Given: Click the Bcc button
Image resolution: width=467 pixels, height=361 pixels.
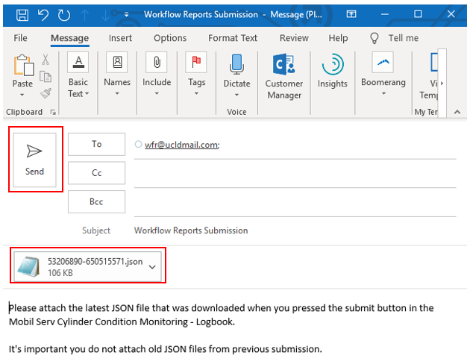Looking at the screenshot, I should [x=97, y=201].
